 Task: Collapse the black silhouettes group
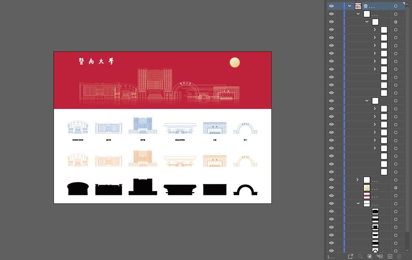click(358, 203)
